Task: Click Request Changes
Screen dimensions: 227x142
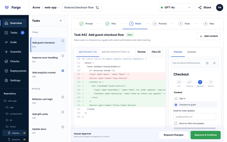Action: point(173,135)
